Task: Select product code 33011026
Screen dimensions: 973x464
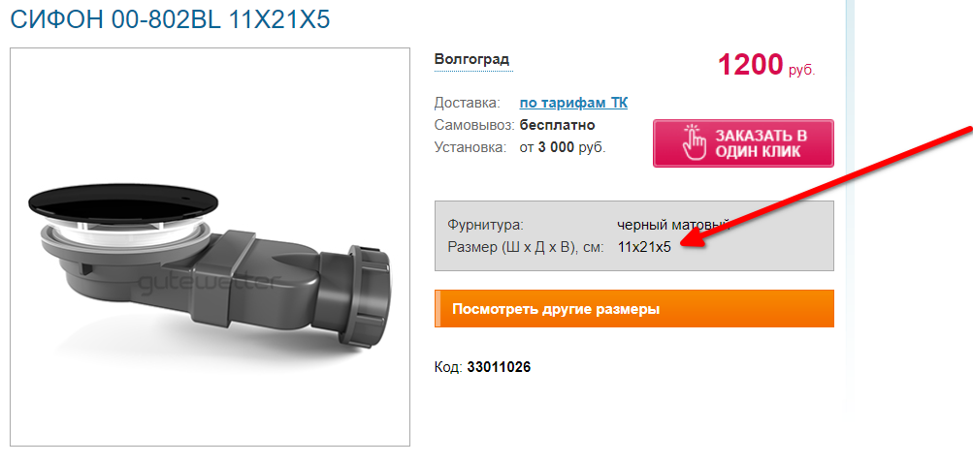Action: [499, 367]
